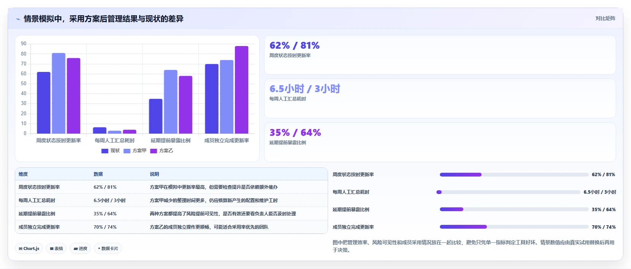Viewport: 631px width, 269px height.
Task: Toggle the 现状 legend item in the chart
Action: tap(111, 151)
